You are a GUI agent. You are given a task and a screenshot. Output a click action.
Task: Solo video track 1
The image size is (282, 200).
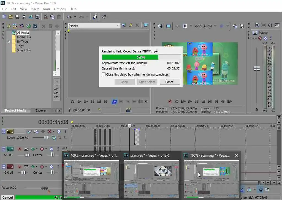pyautogui.click(x=66, y=132)
